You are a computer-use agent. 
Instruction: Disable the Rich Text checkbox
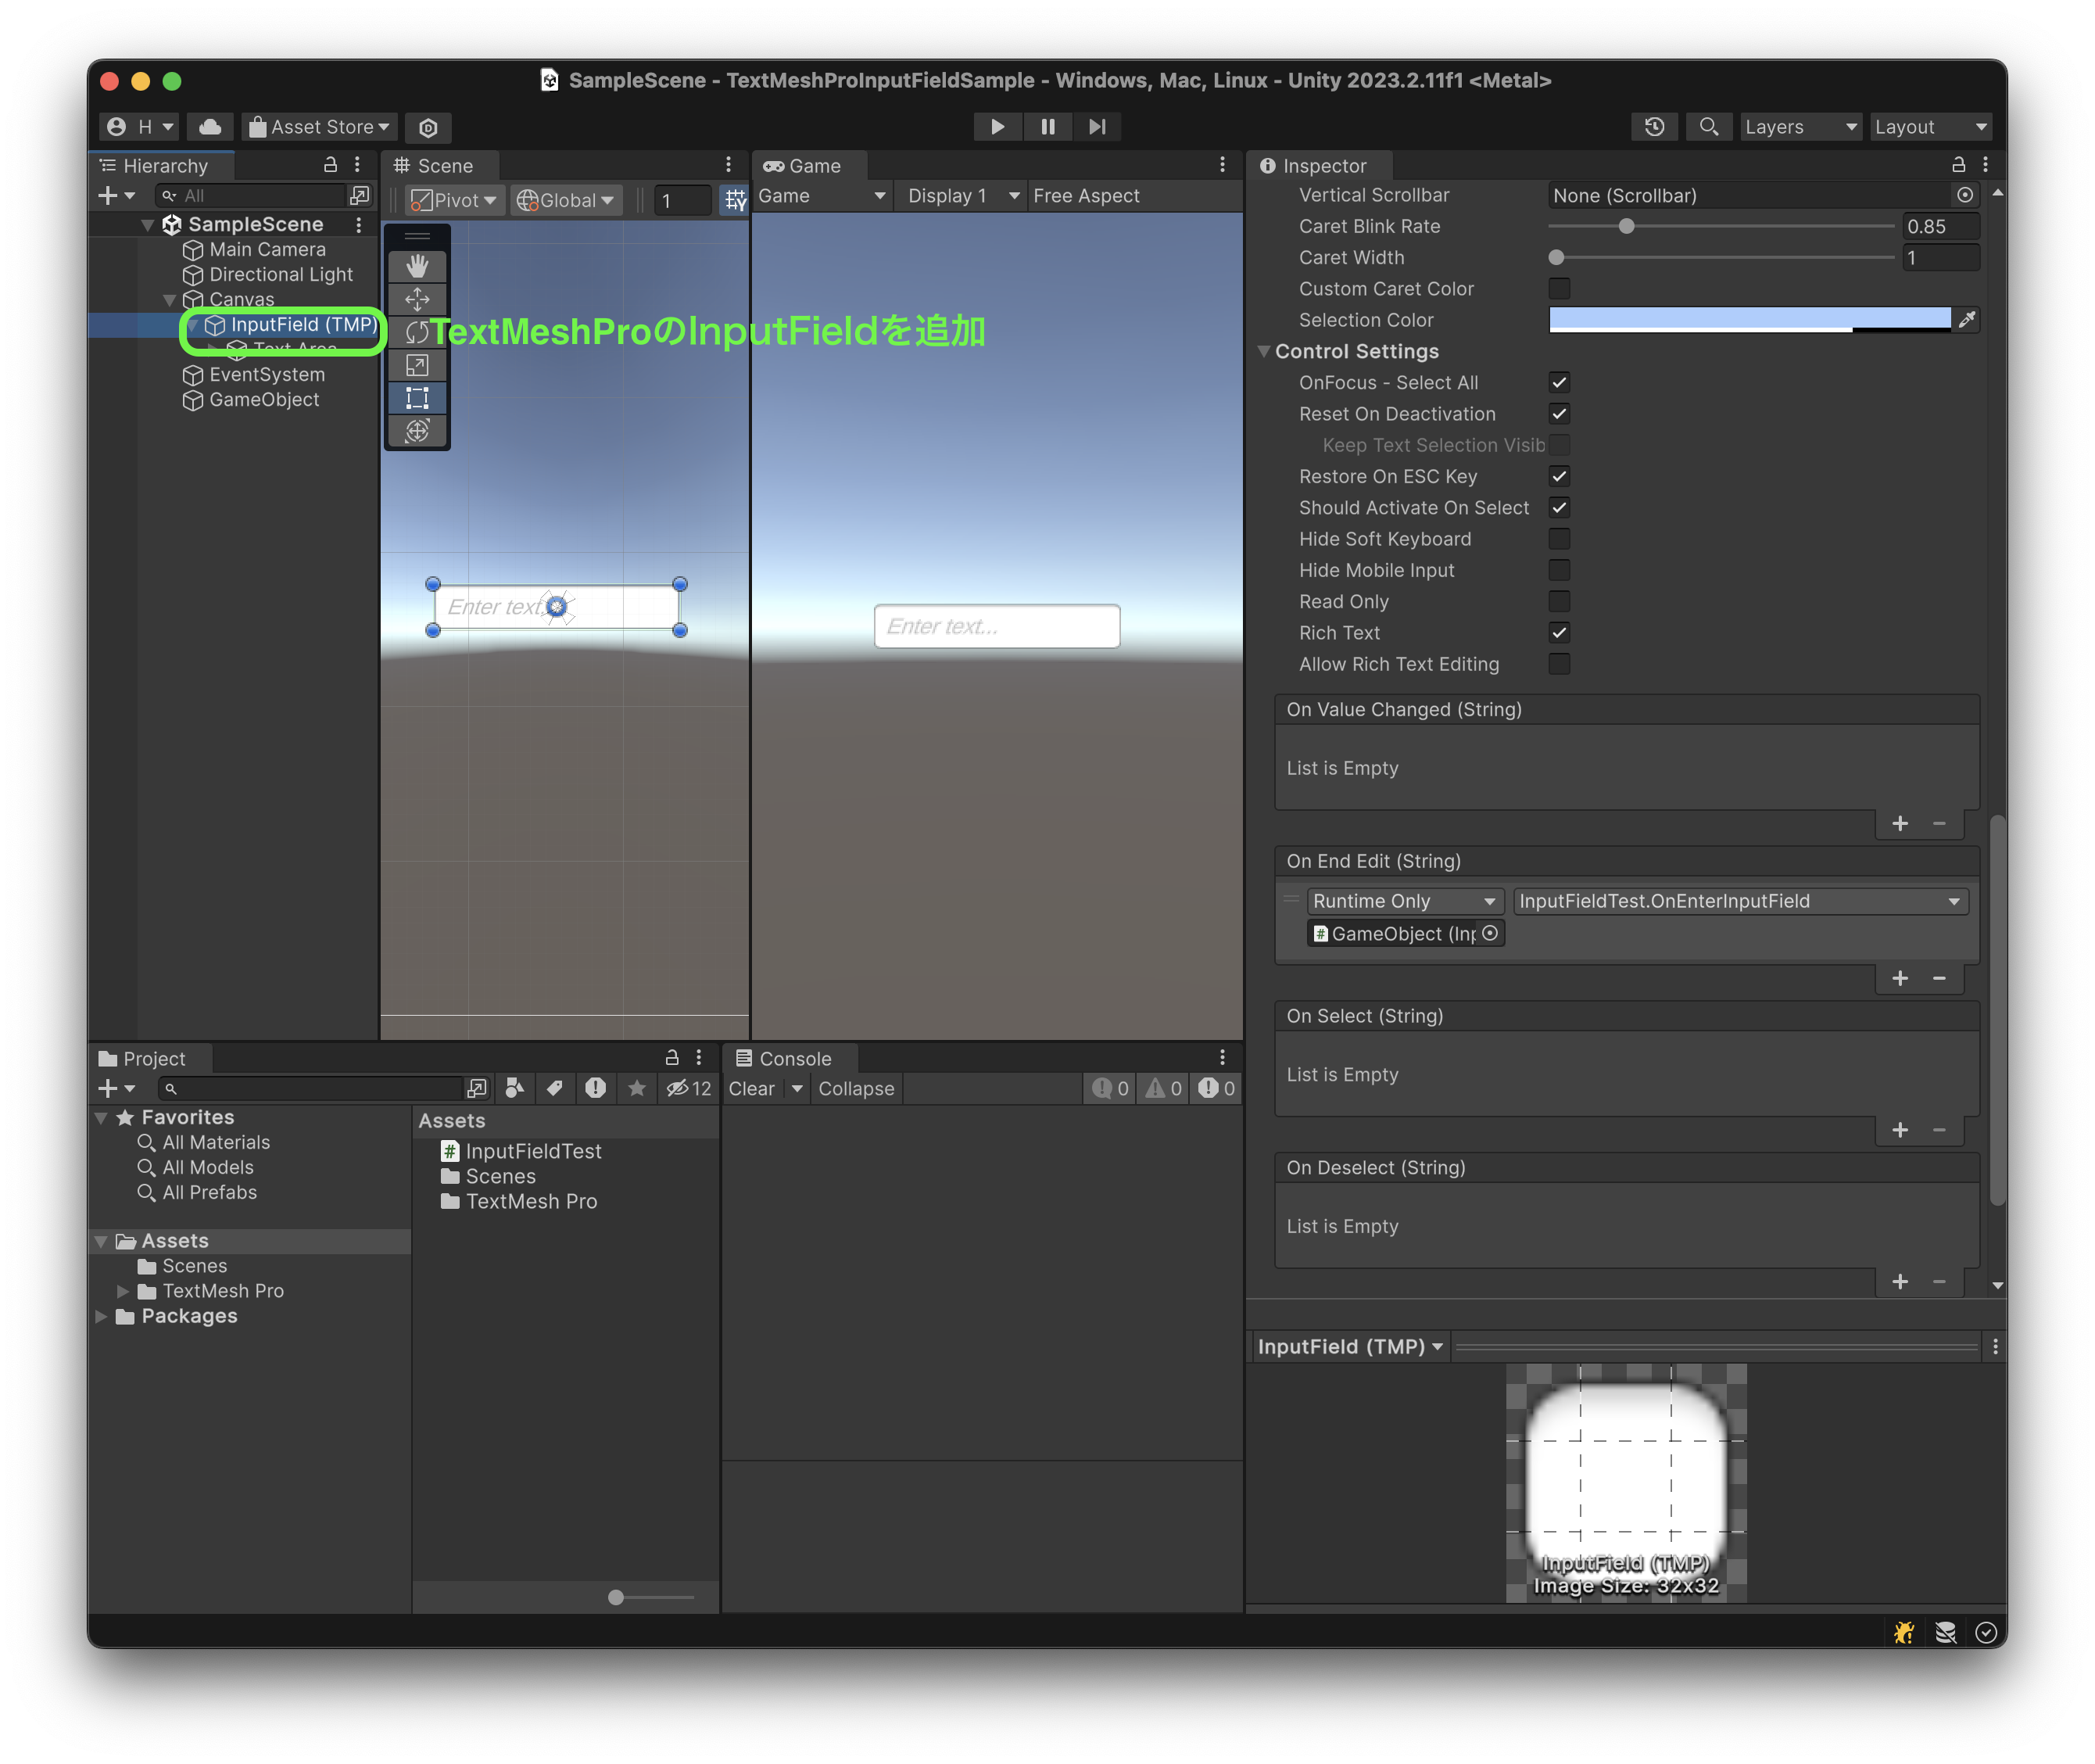1560,632
